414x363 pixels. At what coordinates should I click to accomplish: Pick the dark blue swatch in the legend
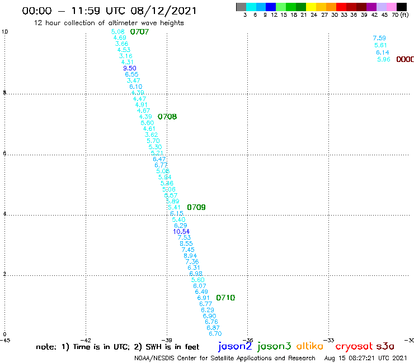pyautogui.click(x=271, y=7)
